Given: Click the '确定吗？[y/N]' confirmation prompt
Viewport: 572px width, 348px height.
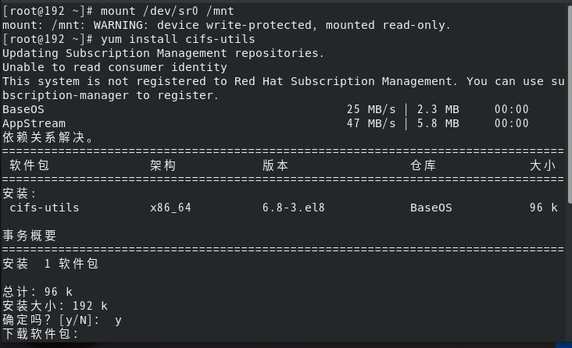Looking at the screenshot, I should 52,320.
